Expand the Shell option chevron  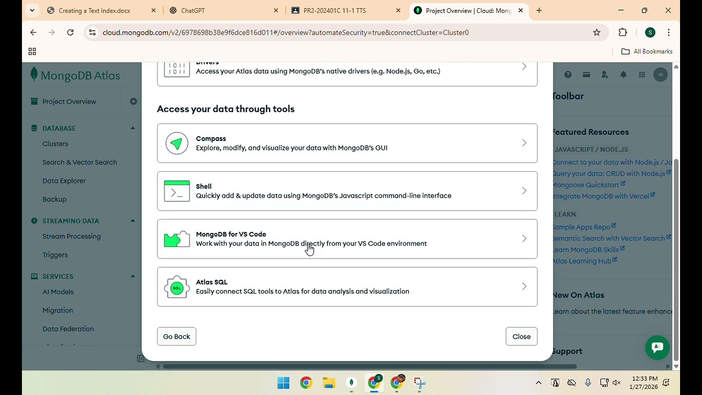524,191
